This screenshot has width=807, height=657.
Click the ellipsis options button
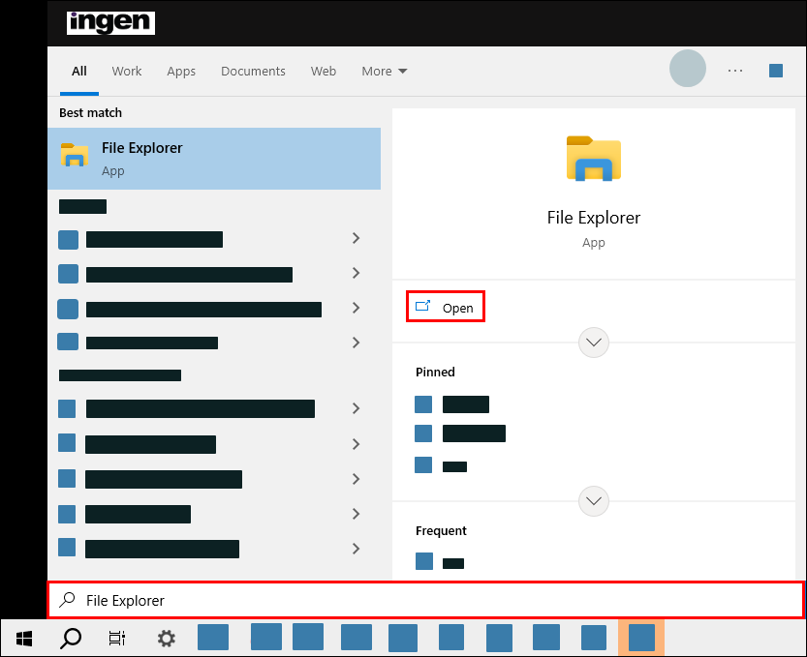(x=734, y=70)
